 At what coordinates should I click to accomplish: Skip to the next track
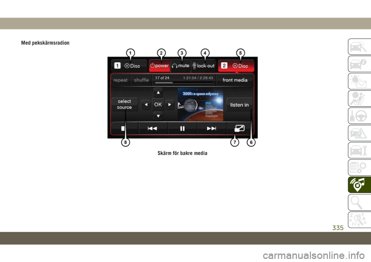[211, 128]
